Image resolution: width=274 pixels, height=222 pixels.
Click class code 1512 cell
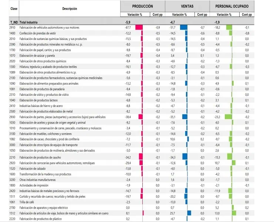click(x=12, y=213)
